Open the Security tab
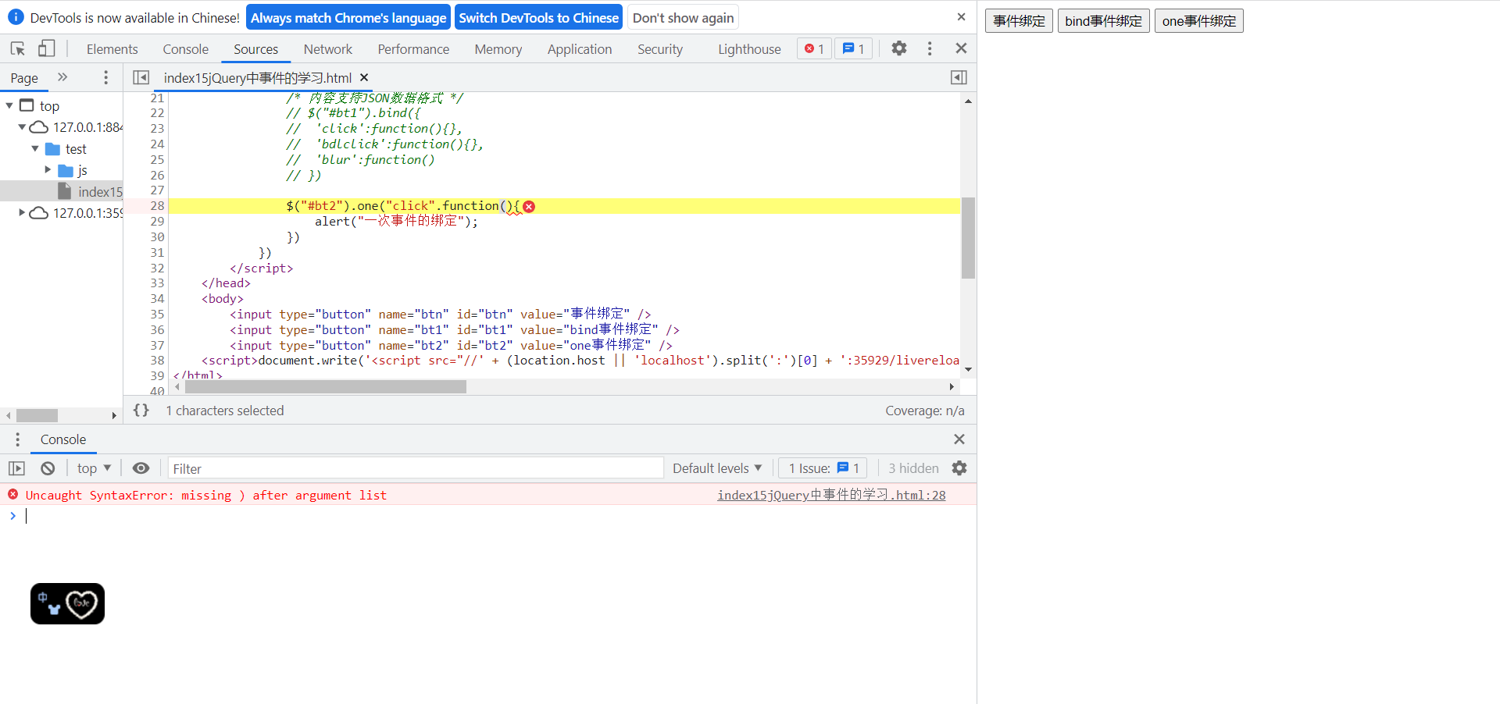 [660, 49]
